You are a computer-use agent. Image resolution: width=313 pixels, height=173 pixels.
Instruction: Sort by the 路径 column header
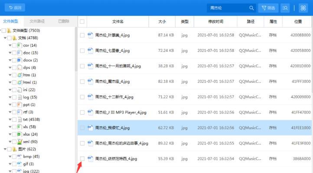251,22
